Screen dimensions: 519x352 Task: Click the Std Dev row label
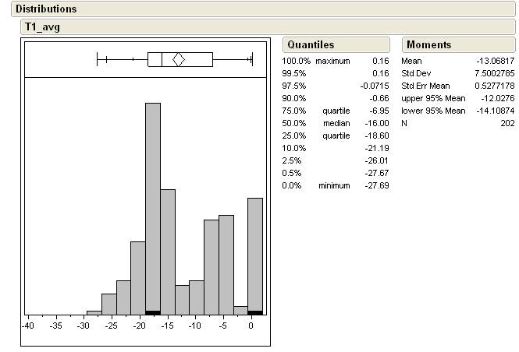coord(416,73)
